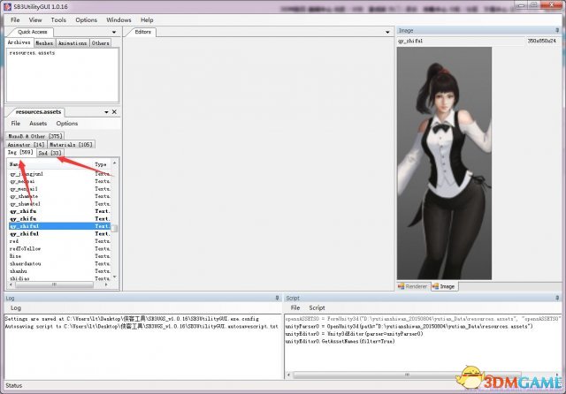Open the Assets menu
Screen dimensions: 566x394
point(38,124)
